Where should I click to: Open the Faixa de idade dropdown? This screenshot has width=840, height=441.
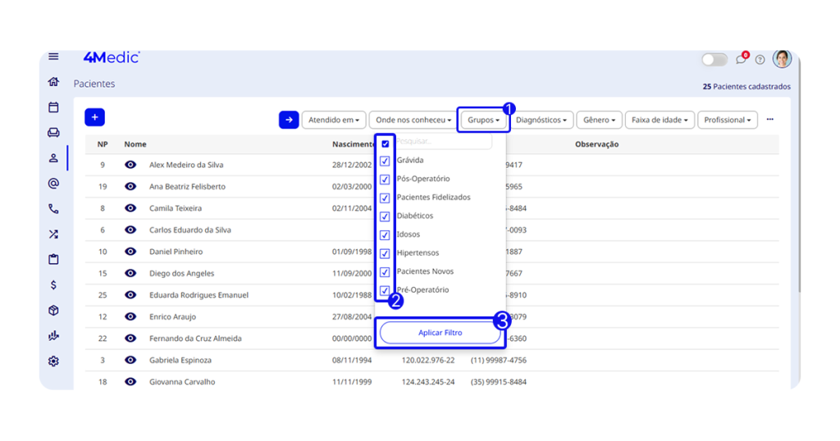point(660,120)
